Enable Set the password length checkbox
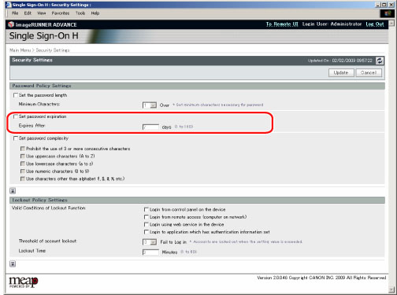Screen dimensions: 397x295 pos(16,95)
